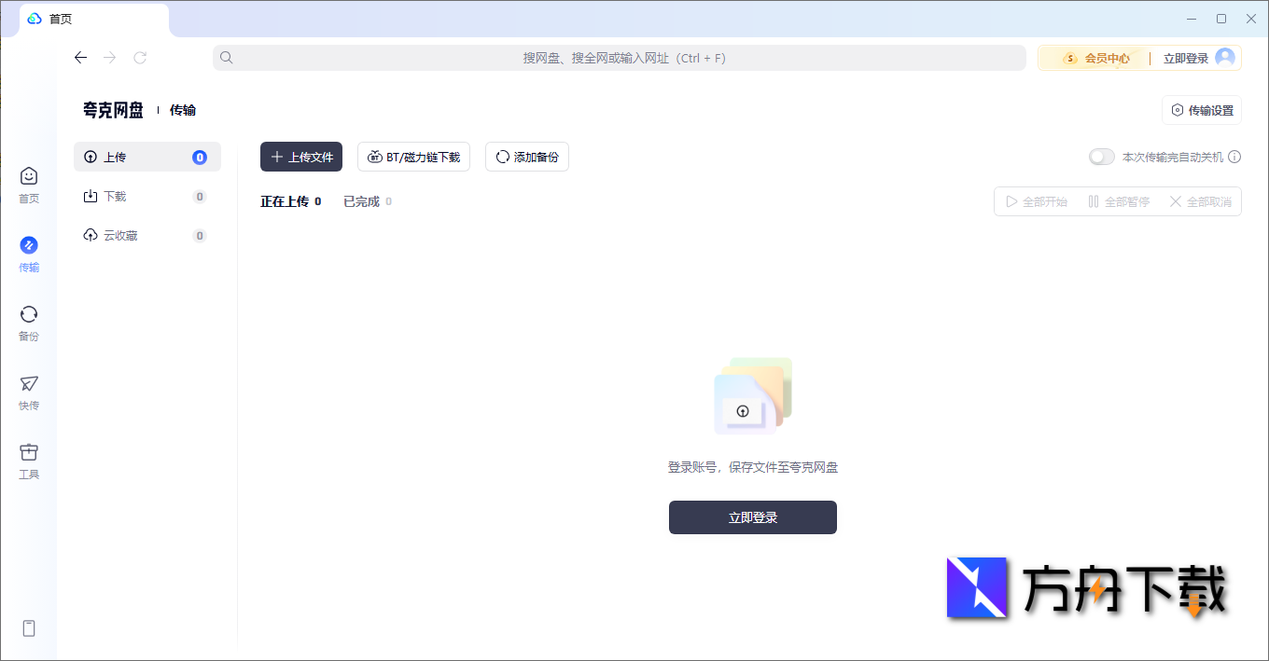This screenshot has width=1269, height=661.
Task: Open the 工具 tools panel
Action: pos(29,459)
